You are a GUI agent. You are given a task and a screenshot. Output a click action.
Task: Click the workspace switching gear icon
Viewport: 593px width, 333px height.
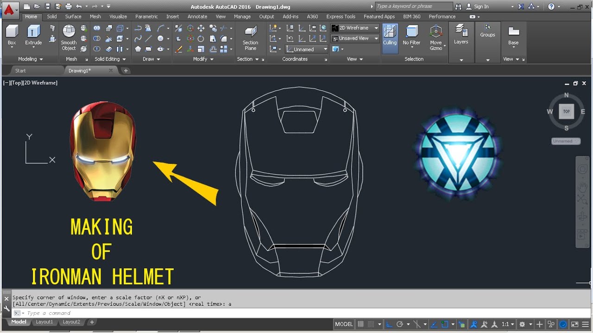tap(522, 324)
